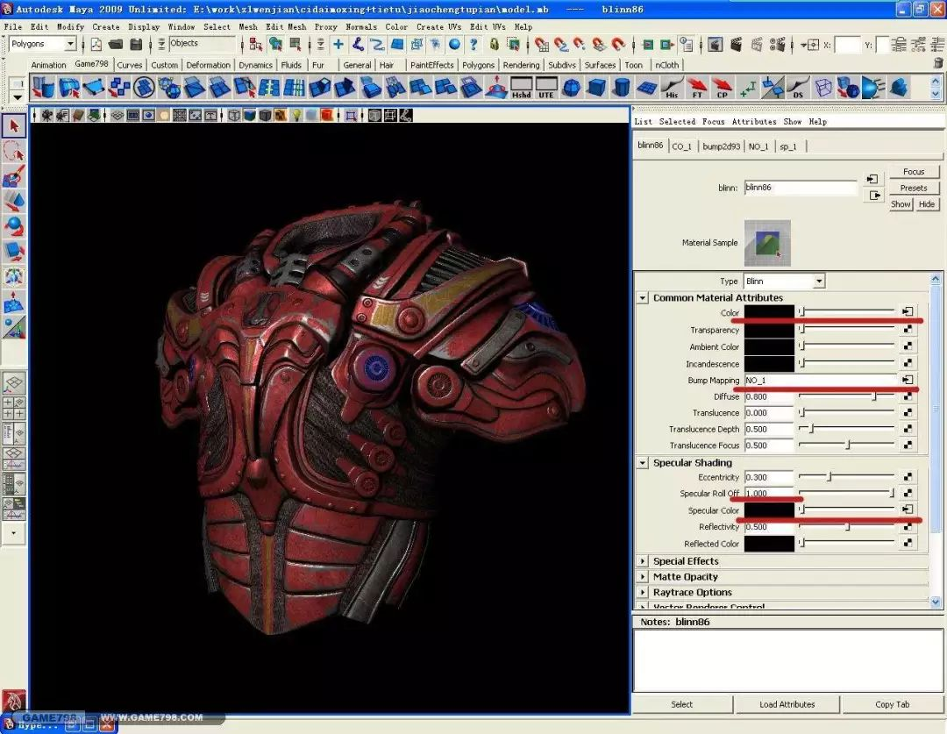947x734 pixels.
Task: Click the Hide button
Action: point(927,204)
